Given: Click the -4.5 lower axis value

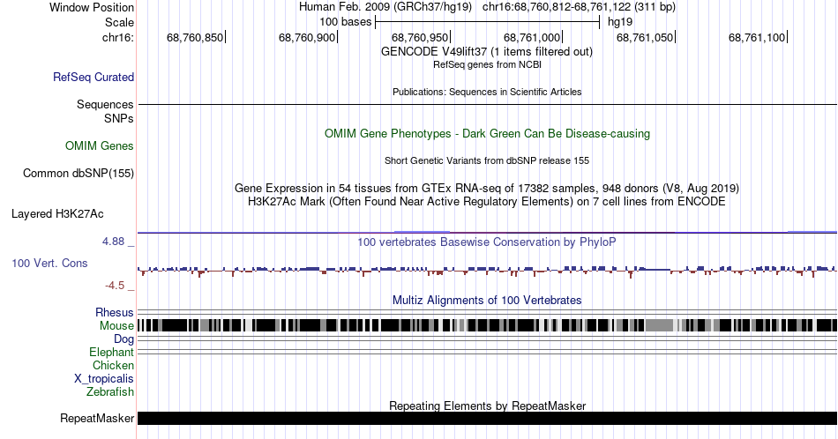Looking at the screenshot, I should (x=115, y=286).
